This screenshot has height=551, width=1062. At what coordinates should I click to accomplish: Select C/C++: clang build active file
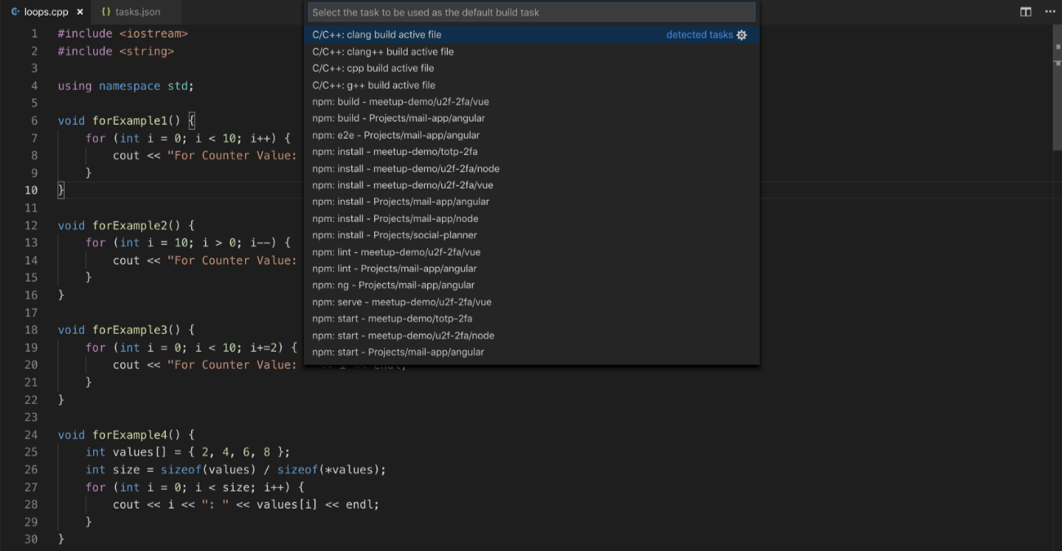[x=376, y=34]
